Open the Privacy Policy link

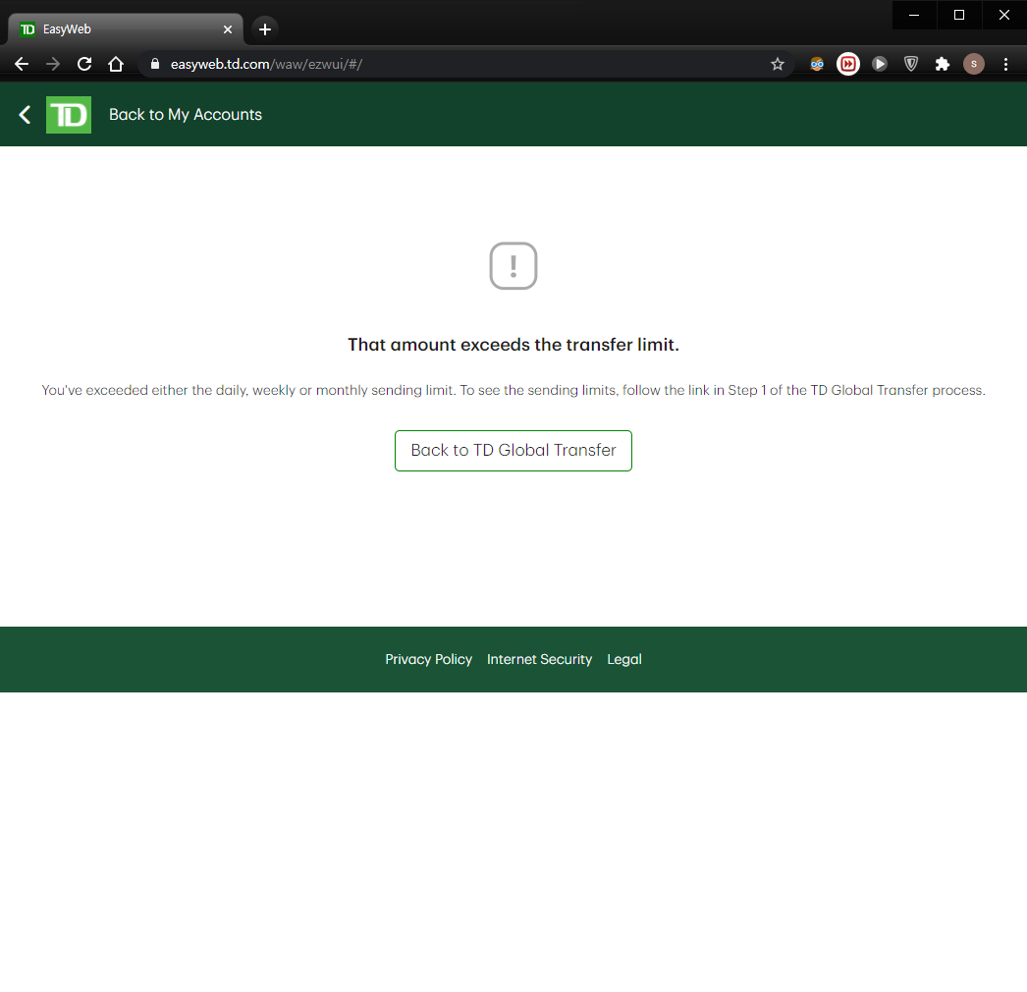tap(428, 659)
